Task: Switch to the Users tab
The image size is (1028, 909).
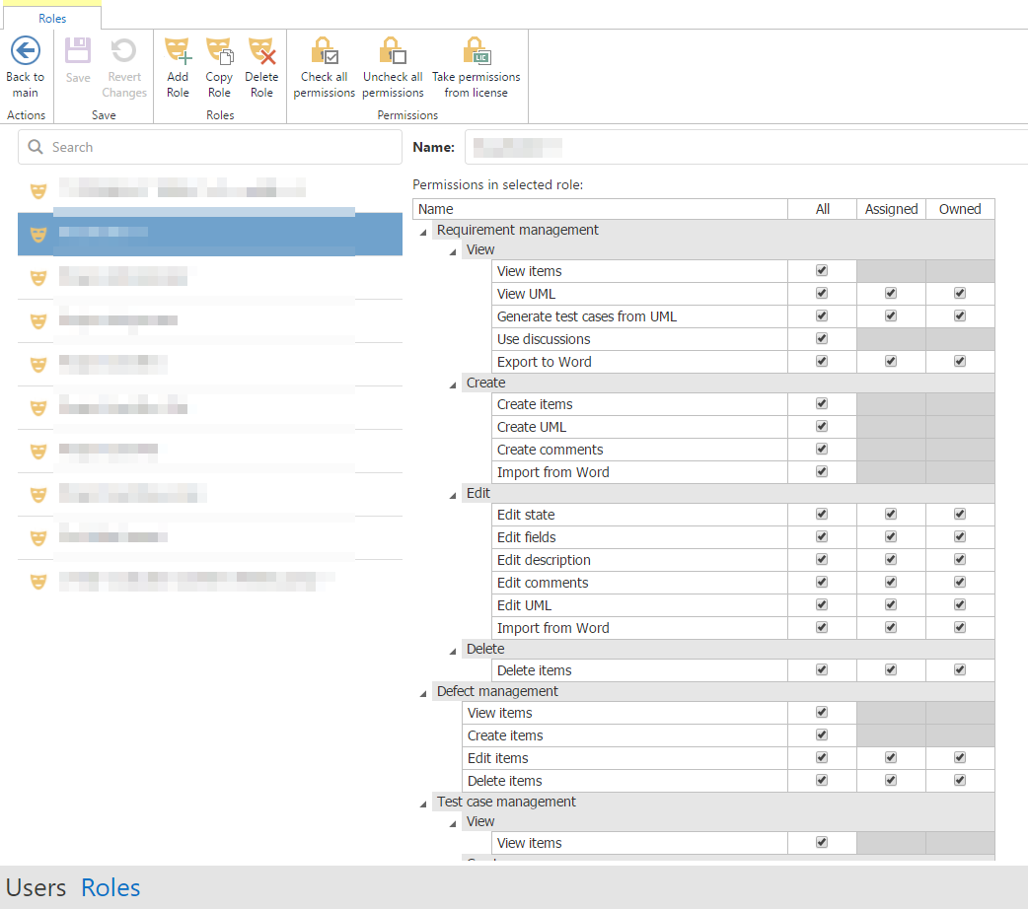Action: [x=37, y=887]
